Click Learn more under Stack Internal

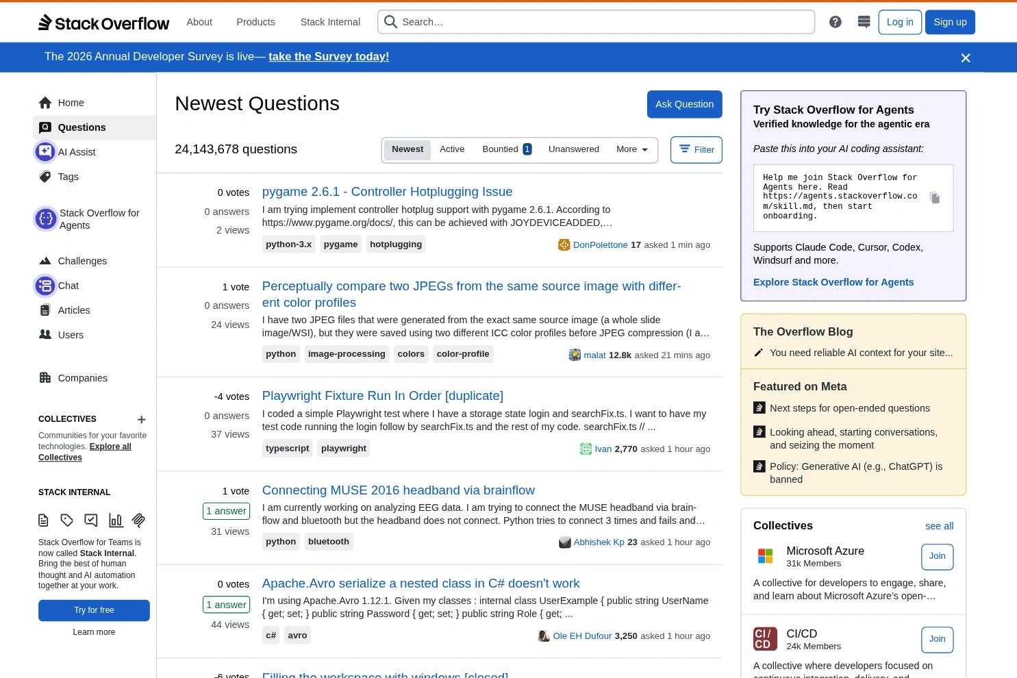pos(94,632)
